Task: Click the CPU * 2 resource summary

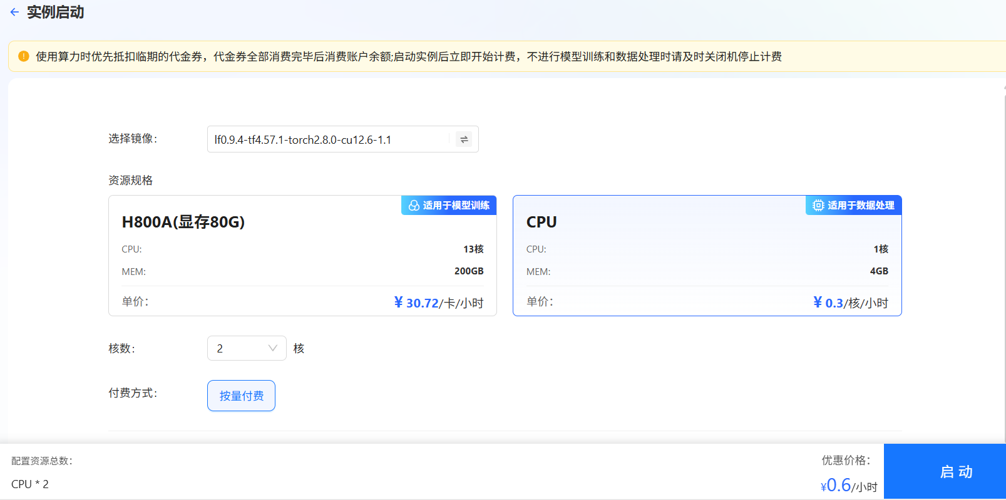Action: pos(30,484)
